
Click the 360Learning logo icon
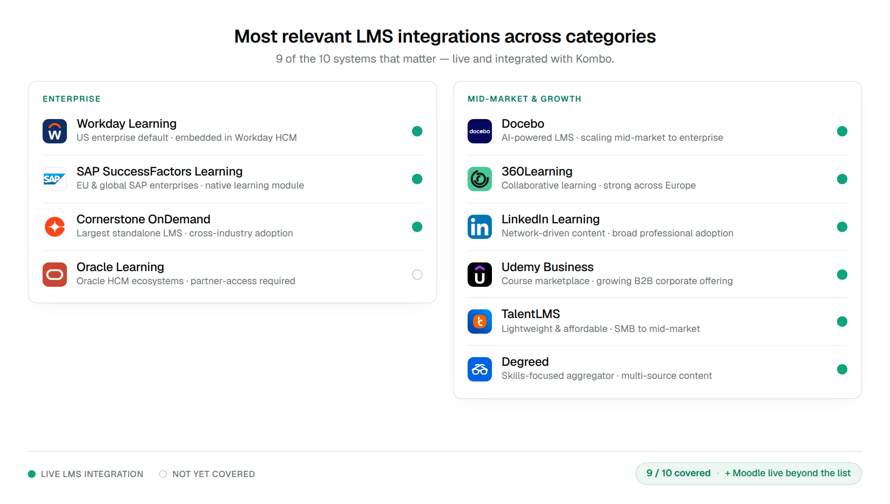coord(480,179)
